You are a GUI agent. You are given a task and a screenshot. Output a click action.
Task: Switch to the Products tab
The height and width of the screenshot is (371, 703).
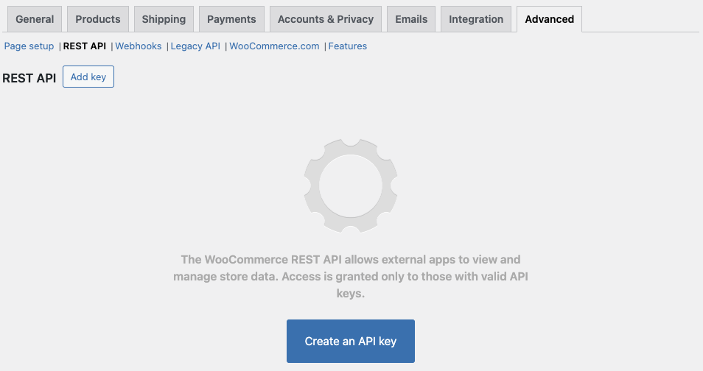98,19
